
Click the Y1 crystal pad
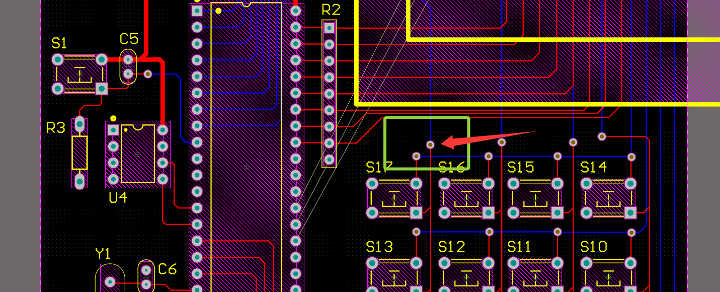click(109, 282)
